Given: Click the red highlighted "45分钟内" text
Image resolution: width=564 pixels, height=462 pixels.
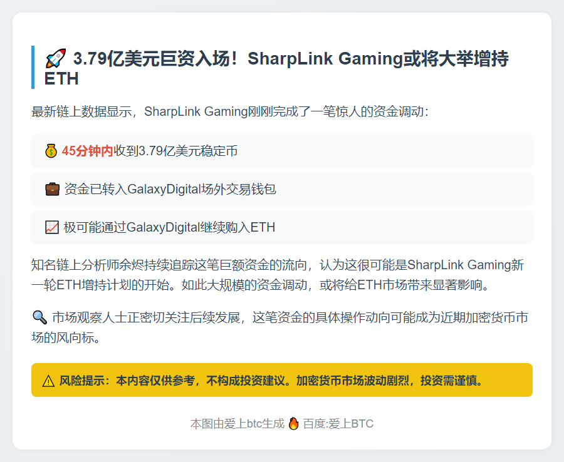Looking at the screenshot, I should click(88, 151).
